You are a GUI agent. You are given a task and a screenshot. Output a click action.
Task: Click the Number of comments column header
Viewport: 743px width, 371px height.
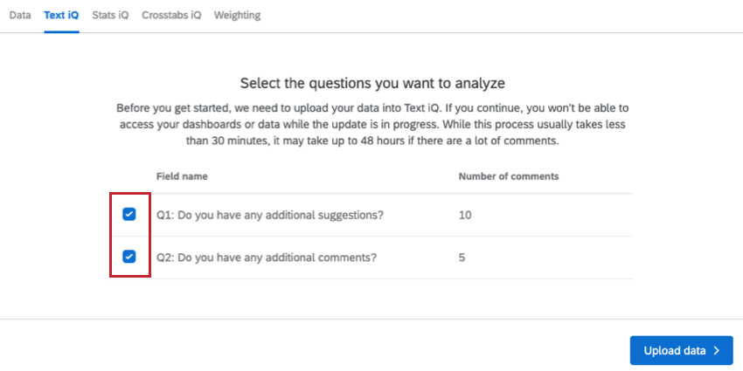[509, 176]
